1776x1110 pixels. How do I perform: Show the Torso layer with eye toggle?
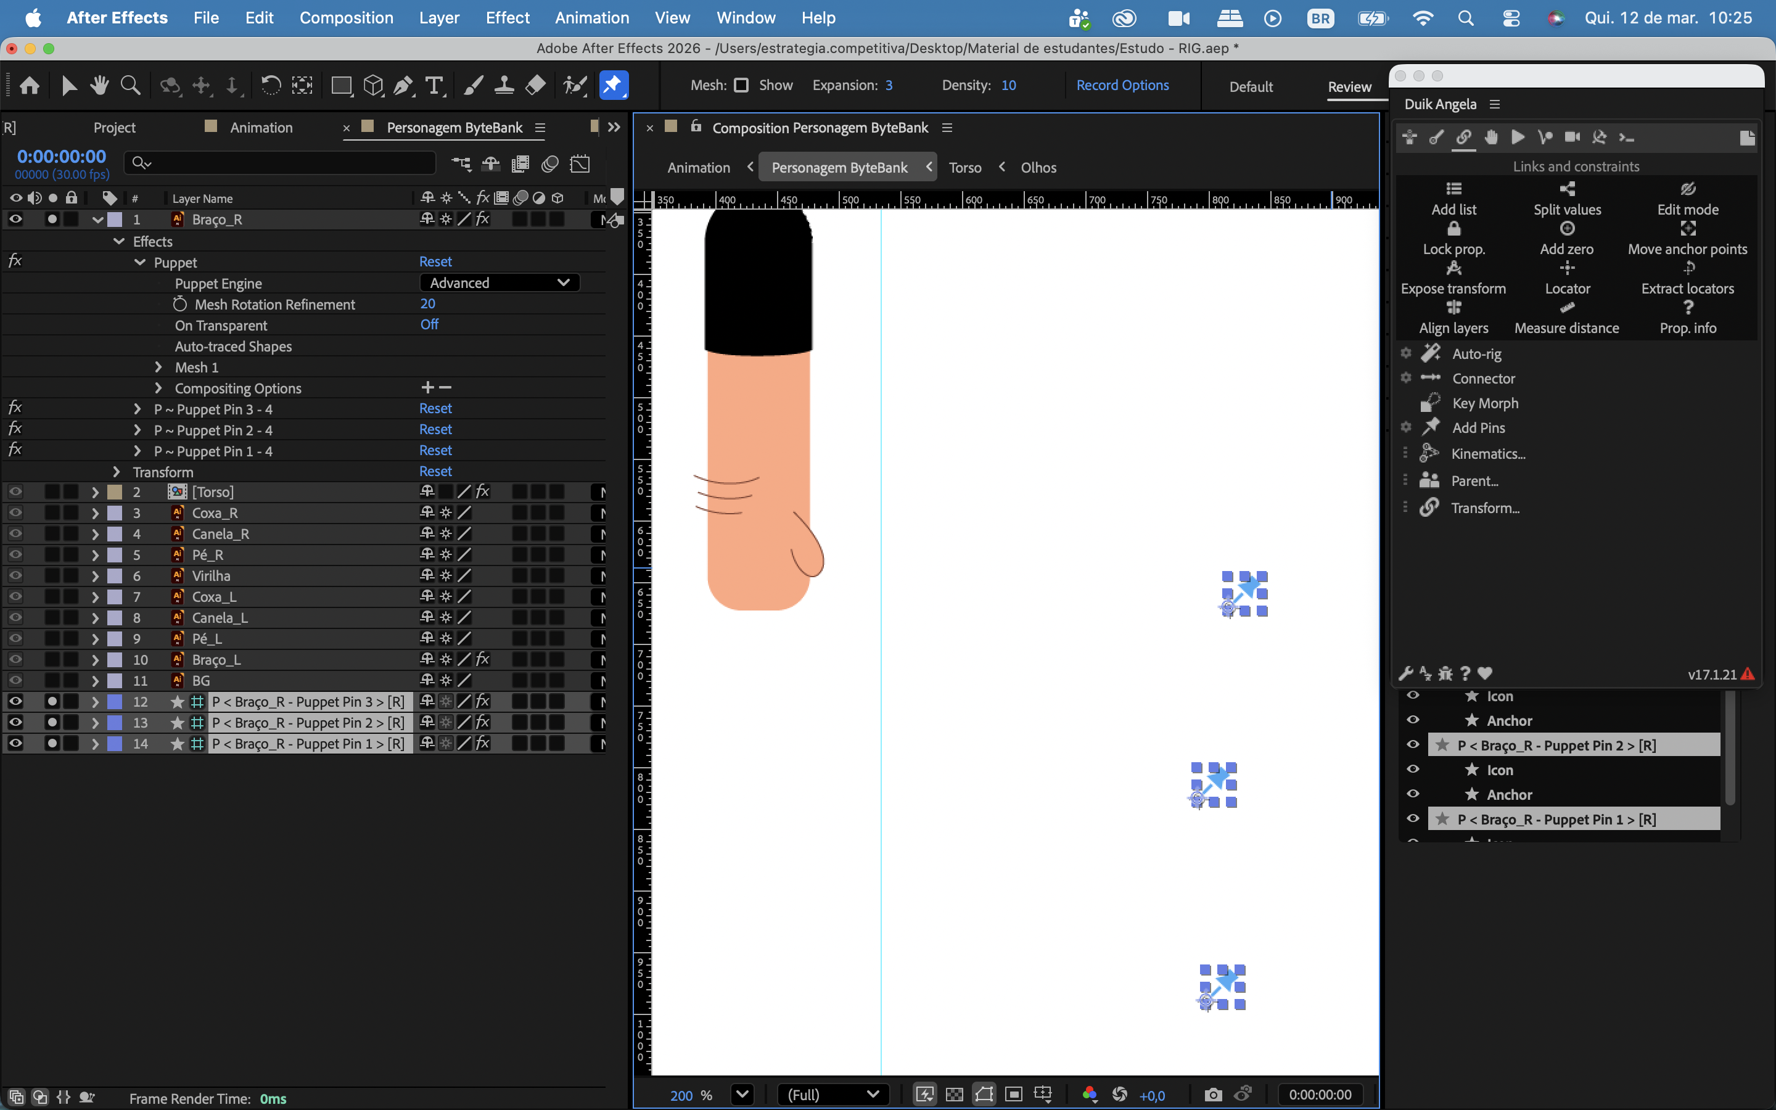pyautogui.click(x=15, y=492)
